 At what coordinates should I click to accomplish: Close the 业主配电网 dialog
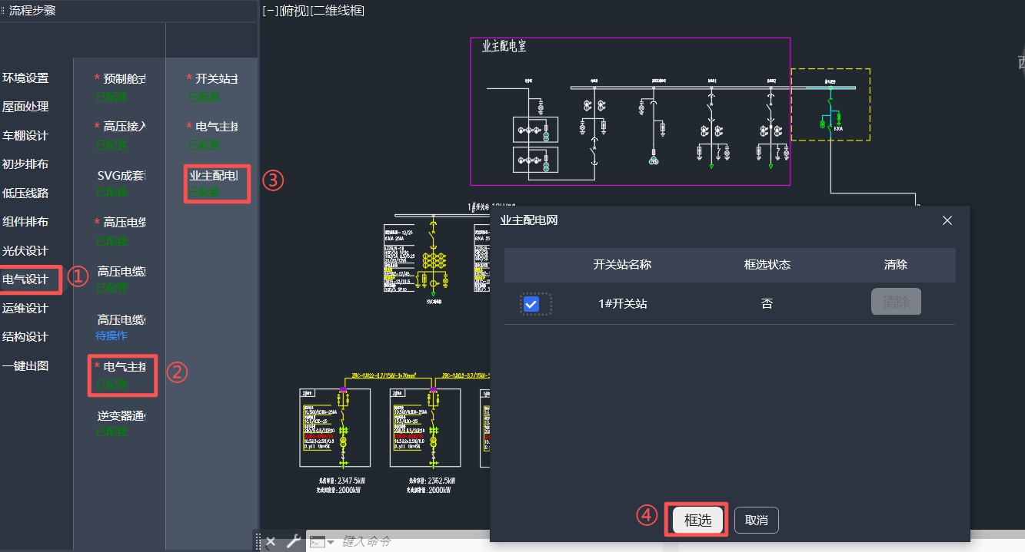947,220
